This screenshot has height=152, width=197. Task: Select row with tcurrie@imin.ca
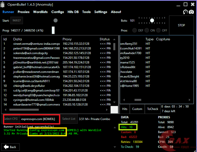coord(57,81)
